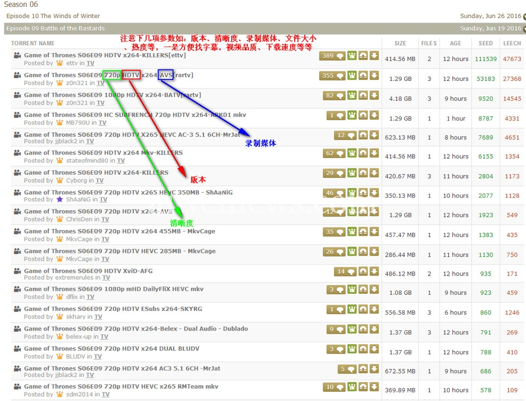
Task: Open the 720p HDTV ESubs x264-SKYRG torrent
Action: tap(113, 309)
